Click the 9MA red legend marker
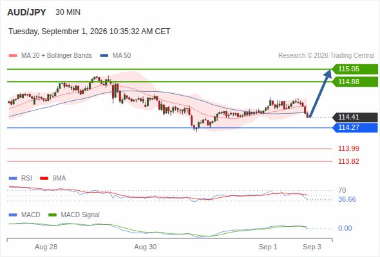The width and height of the screenshot is (380, 257). pos(44,179)
